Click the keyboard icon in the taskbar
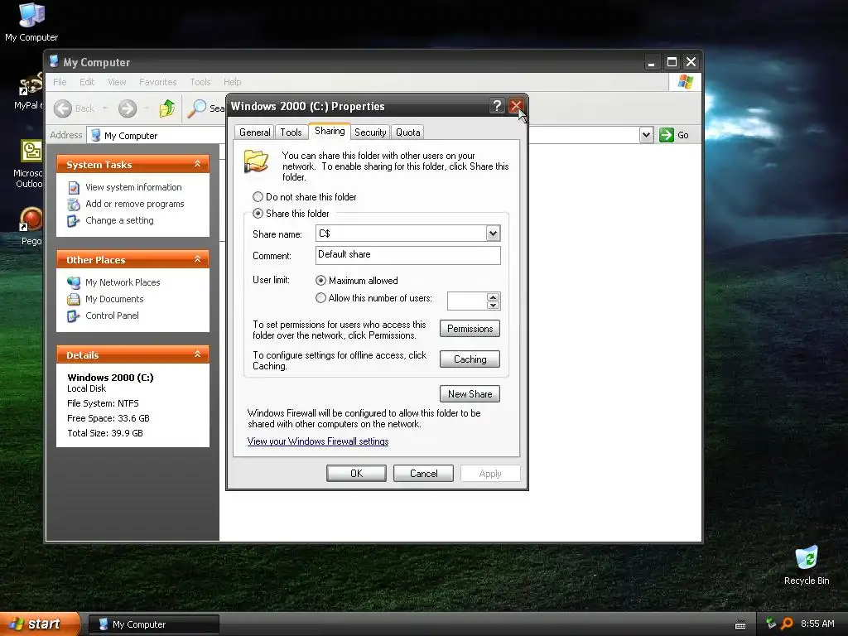Screen dimensions: 848x636 click(740, 625)
